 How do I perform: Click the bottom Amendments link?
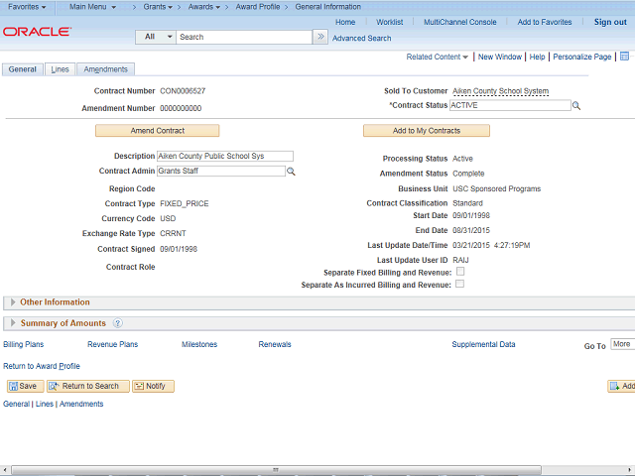tap(81, 404)
